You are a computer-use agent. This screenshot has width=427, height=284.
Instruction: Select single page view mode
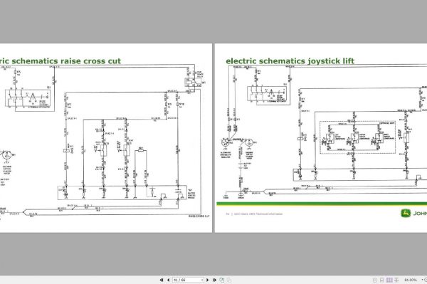coord(375,280)
